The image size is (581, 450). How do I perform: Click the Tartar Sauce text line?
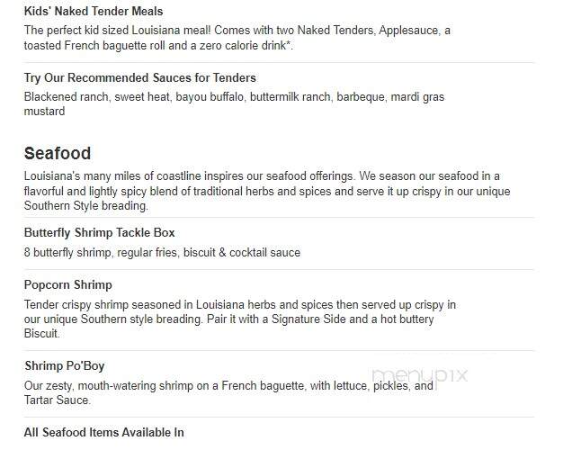(x=58, y=400)
